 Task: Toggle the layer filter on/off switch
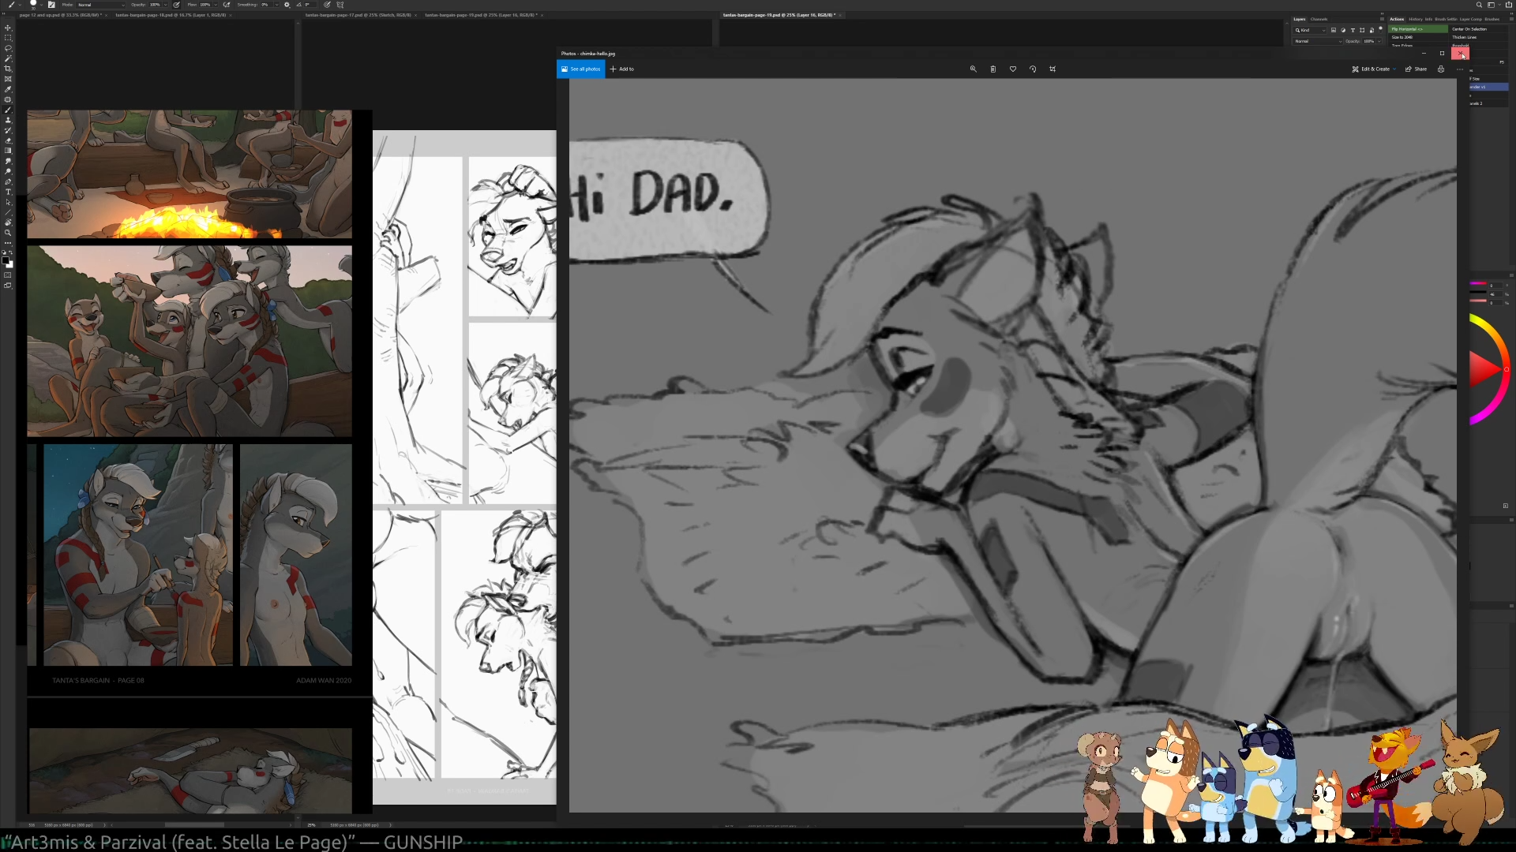pos(1380,29)
